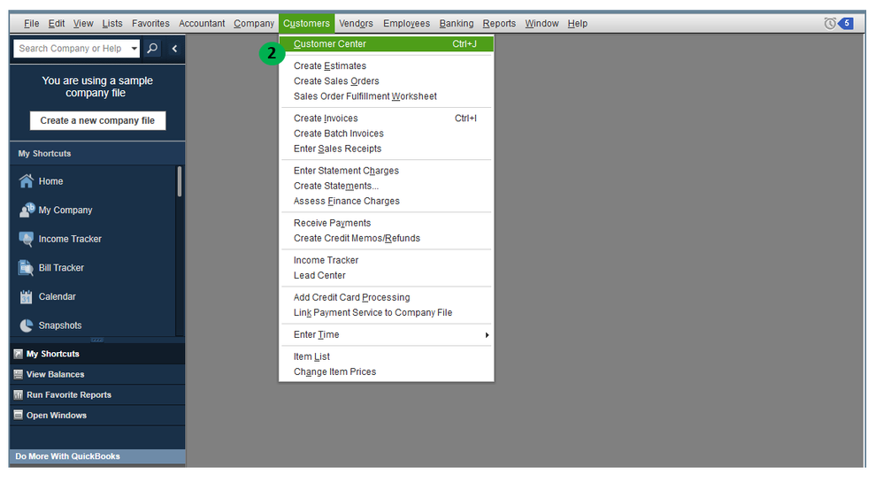Open the reminders alarm clock icon

(x=830, y=23)
